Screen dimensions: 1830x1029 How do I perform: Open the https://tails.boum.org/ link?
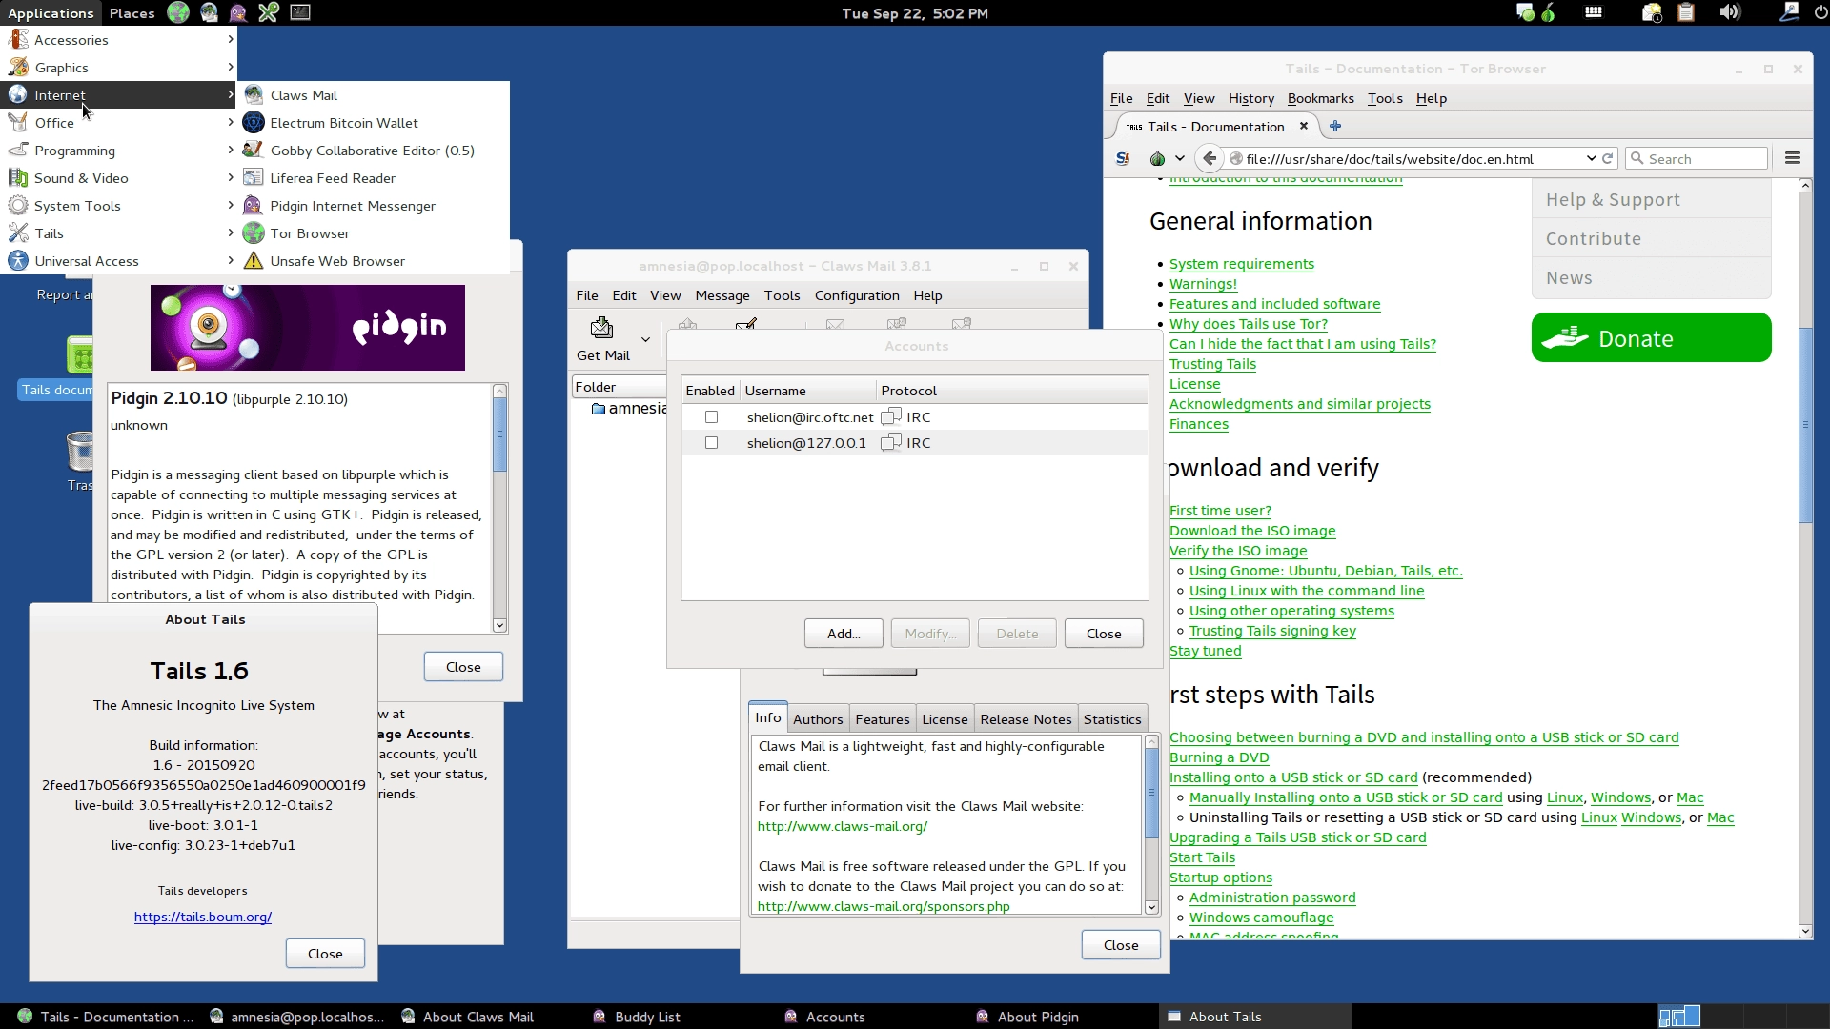[x=203, y=917]
